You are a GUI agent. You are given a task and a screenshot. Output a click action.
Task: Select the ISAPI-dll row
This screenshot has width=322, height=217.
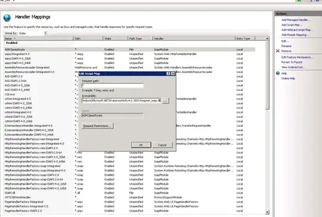[130, 193]
